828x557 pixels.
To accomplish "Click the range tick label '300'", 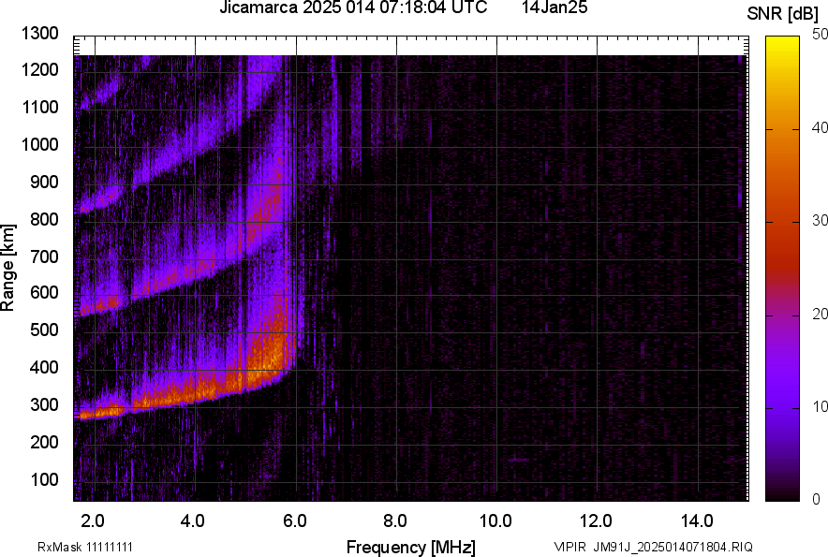I will [44, 405].
